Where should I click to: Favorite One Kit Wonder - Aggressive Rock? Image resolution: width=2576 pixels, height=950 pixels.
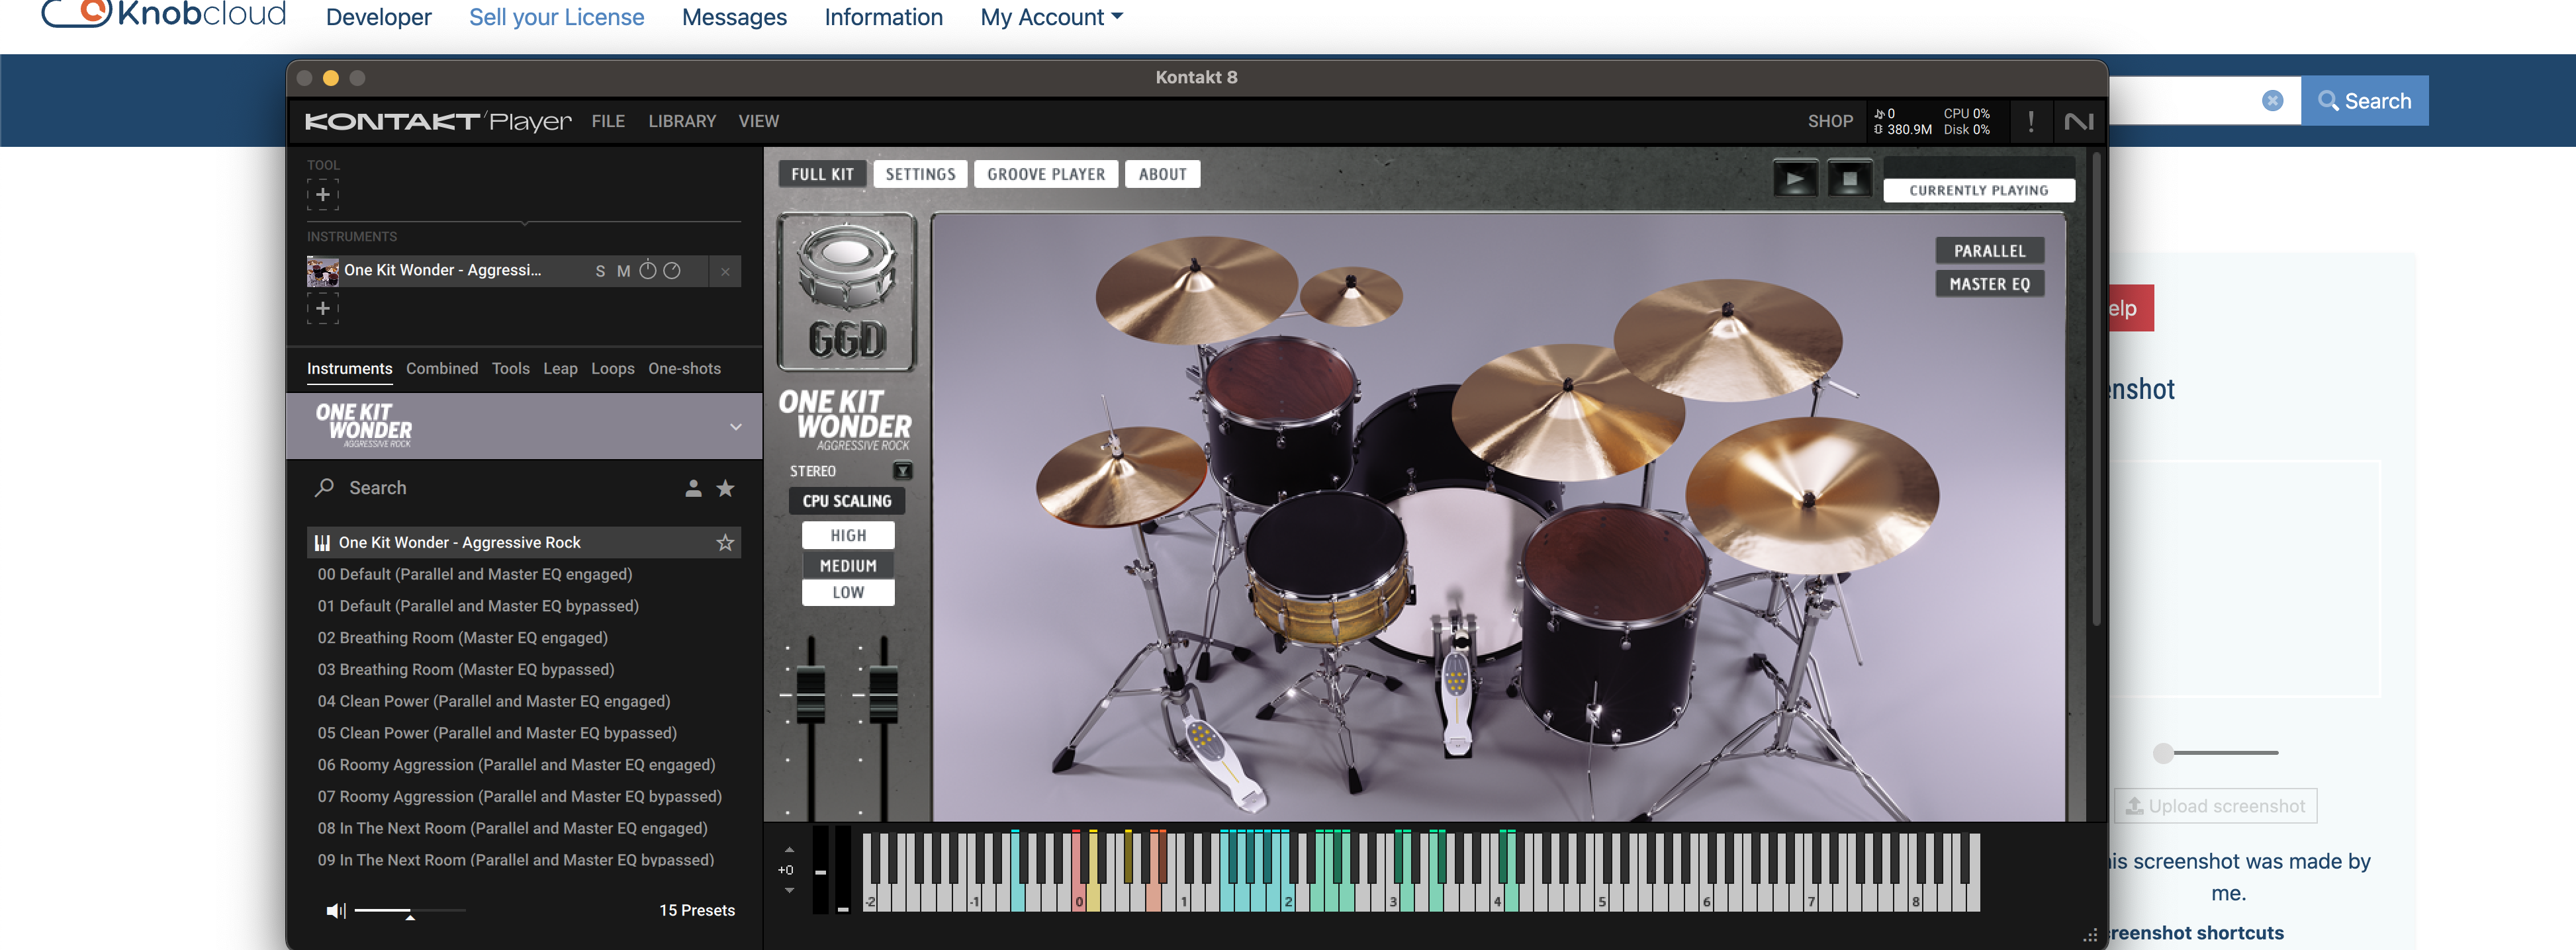pos(725,543)
